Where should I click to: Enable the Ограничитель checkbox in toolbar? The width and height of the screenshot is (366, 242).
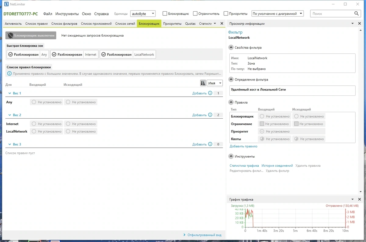(195, 14)
